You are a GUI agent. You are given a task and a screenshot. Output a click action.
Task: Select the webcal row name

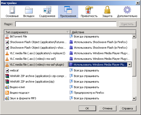[x=14, y=70]
